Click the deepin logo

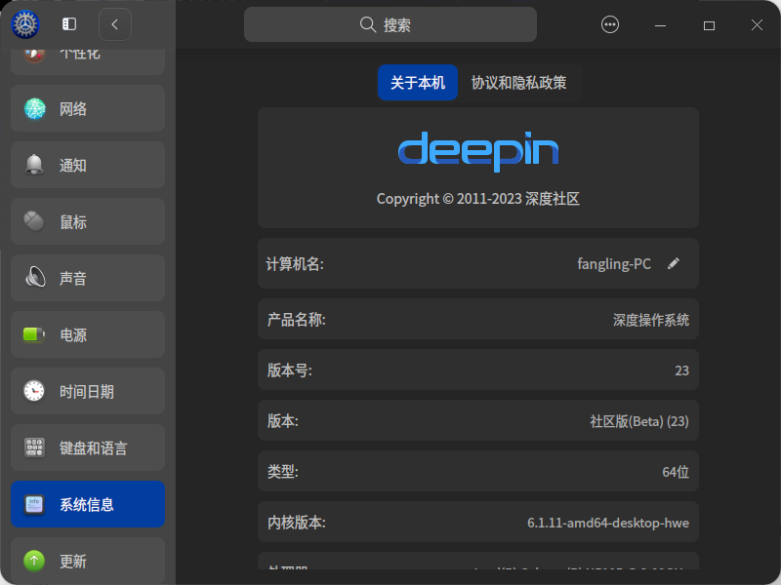[x=478, y=151]
